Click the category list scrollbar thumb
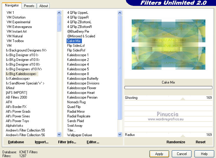This screenshot has width=216, height=158. (x=59, y=23)
